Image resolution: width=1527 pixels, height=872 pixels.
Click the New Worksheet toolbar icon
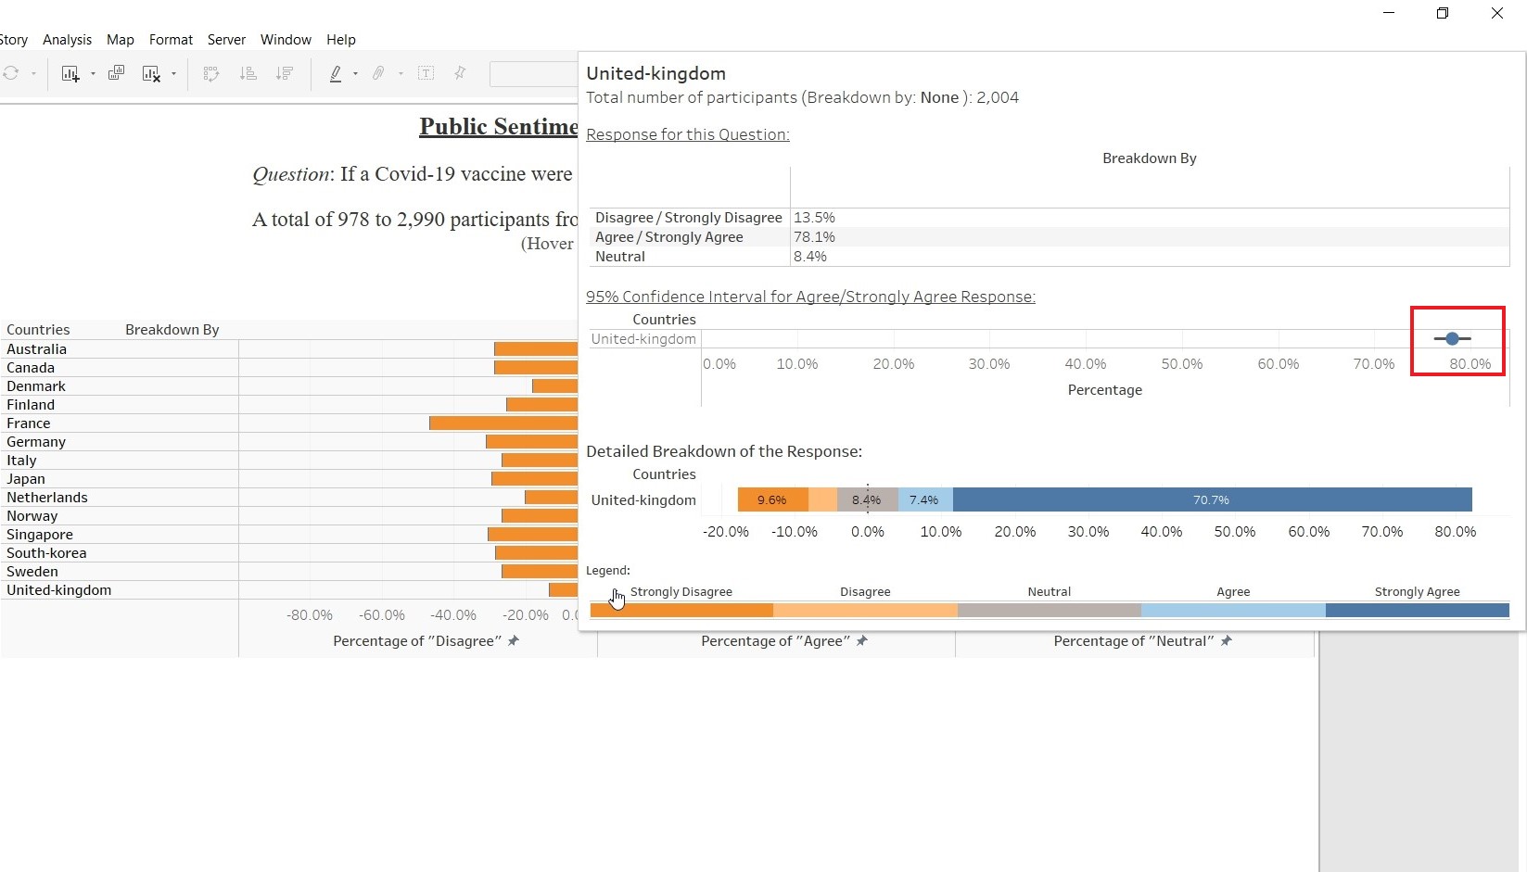[70, 73]
